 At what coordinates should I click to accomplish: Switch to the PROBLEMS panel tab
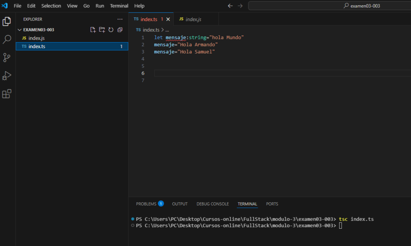coord(146,204)
